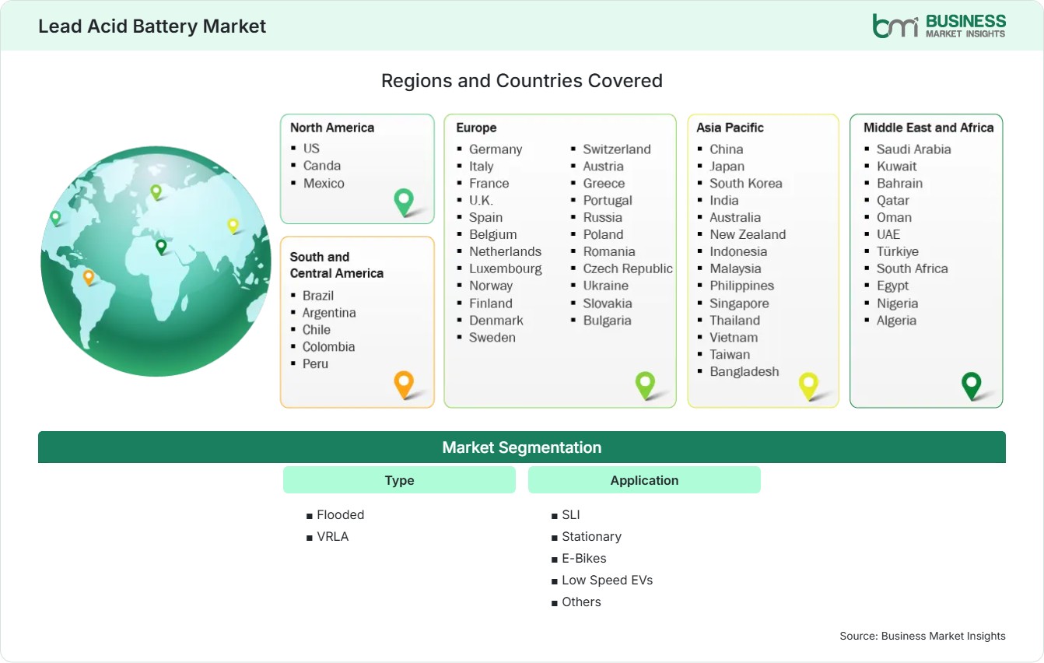This screenshot has width=1044, height=663.
Task: Click the Business Market Insights logo
Action: [939, 26]
